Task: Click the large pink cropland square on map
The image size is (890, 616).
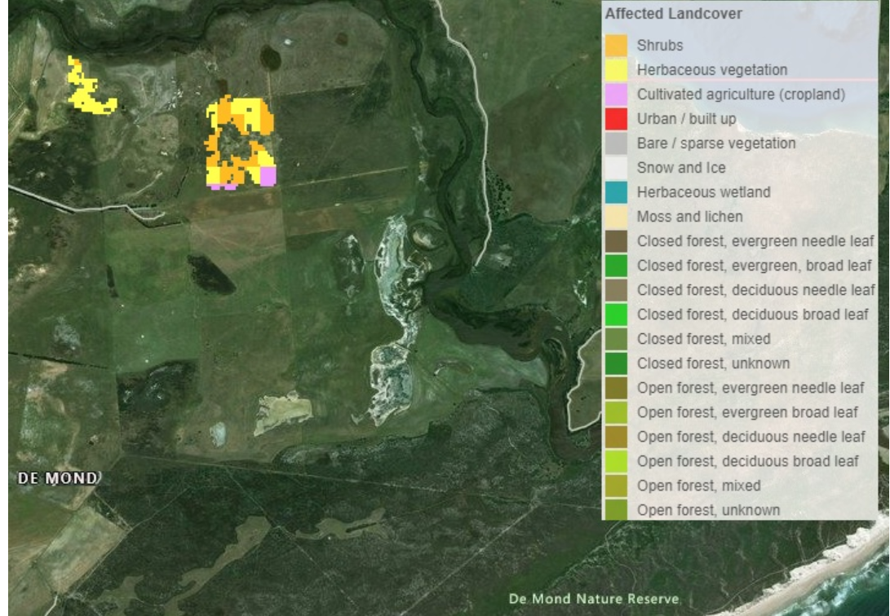Action: [x=268, y=176]
